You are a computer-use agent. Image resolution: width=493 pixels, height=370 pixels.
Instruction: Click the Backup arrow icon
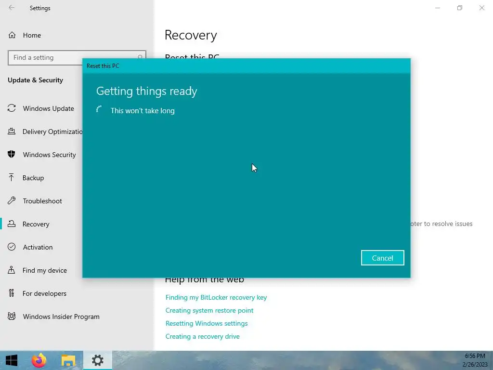pyautogui.click(x=12, y=177)
